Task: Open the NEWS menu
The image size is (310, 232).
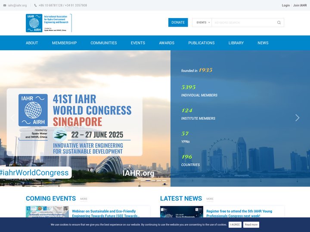Action: (263, 43)
